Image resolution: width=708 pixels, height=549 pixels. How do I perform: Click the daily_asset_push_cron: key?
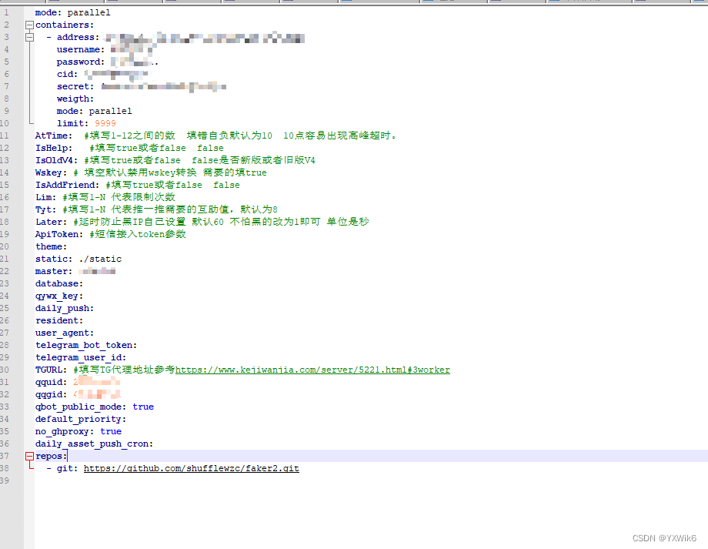click(x=94, y=444)
